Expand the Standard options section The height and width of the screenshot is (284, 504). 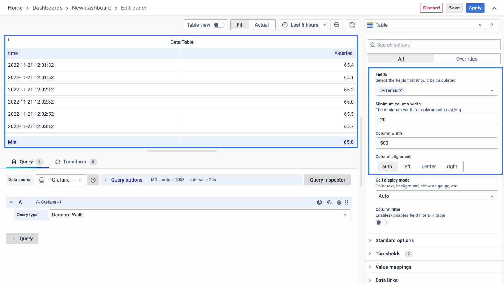394,240
